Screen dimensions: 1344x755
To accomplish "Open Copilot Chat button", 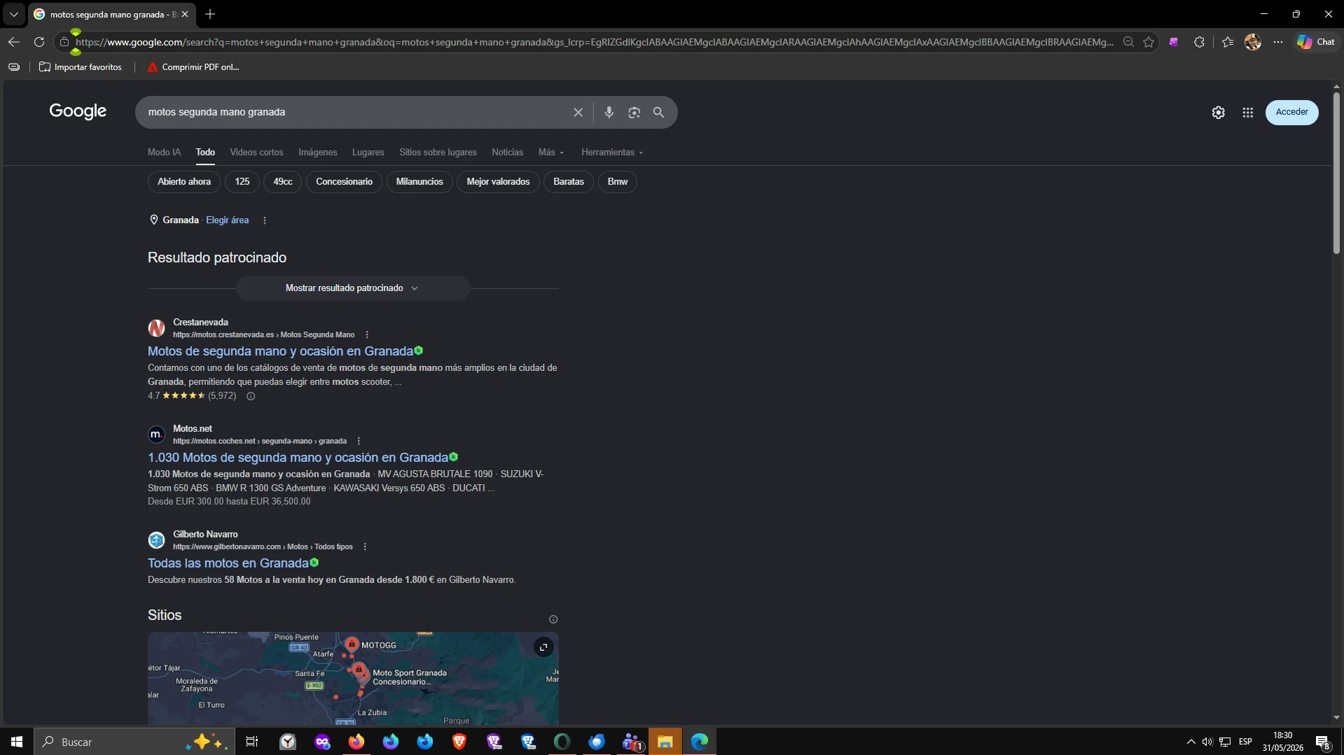I will tap(1316, 42).
